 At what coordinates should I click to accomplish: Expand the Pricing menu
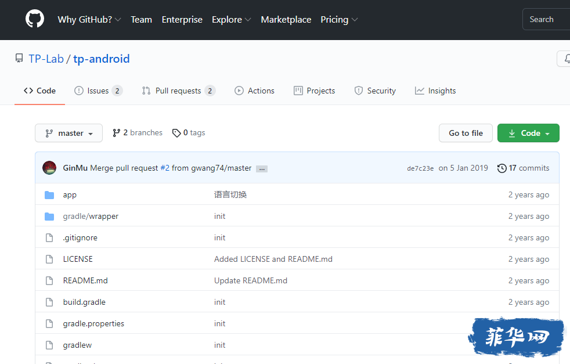tap(339, 20)
